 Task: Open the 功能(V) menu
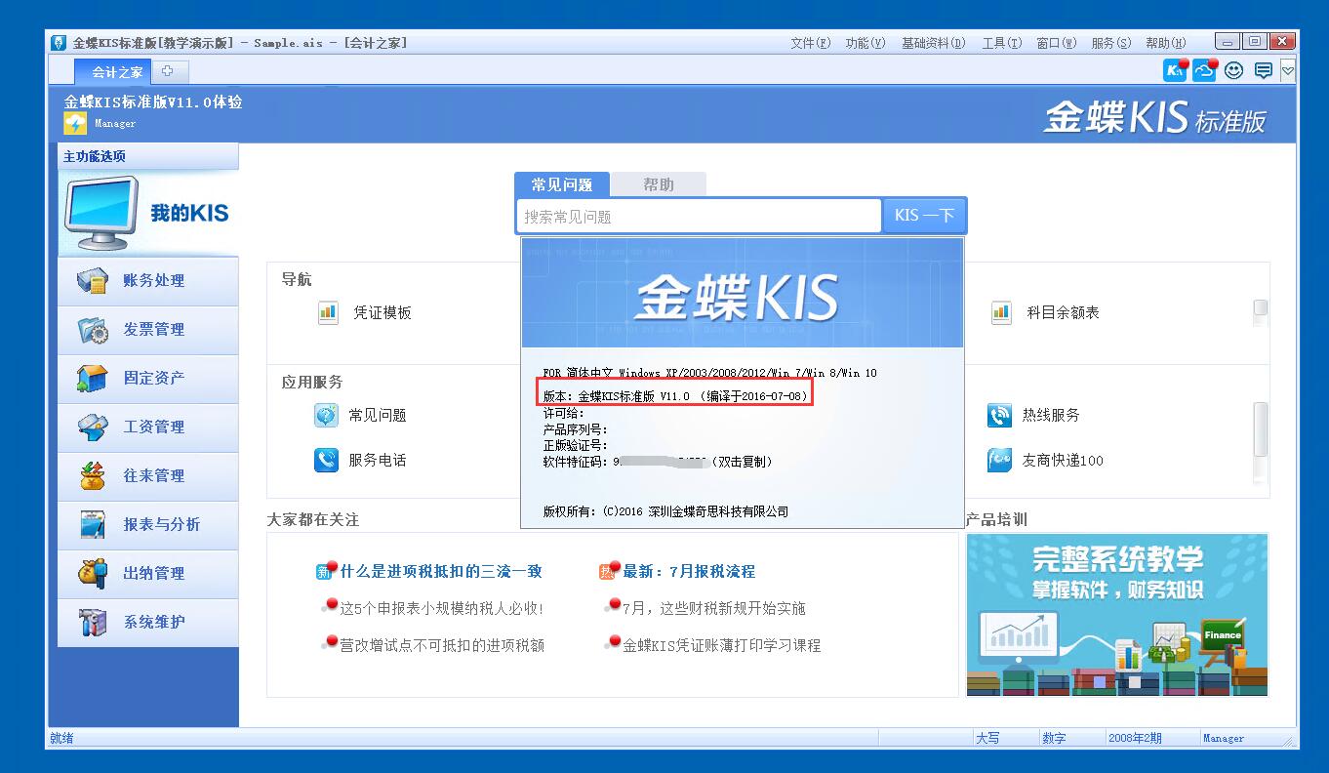[x=866, y=43]
